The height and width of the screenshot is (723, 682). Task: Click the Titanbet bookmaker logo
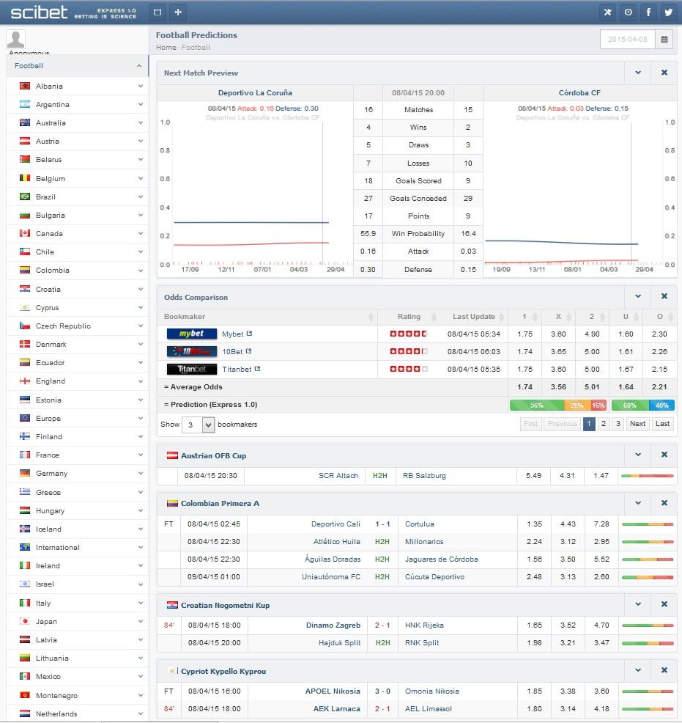pos(192,369)
